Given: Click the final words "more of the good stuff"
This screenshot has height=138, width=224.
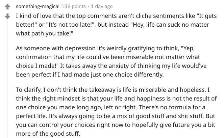Looking at the screenshot, I should (x=48, y=134).
